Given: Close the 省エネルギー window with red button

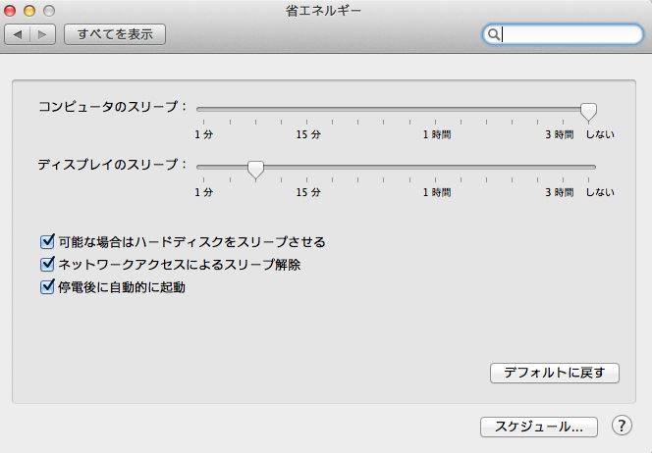Looking at the screenshot, I should point(10,11).
